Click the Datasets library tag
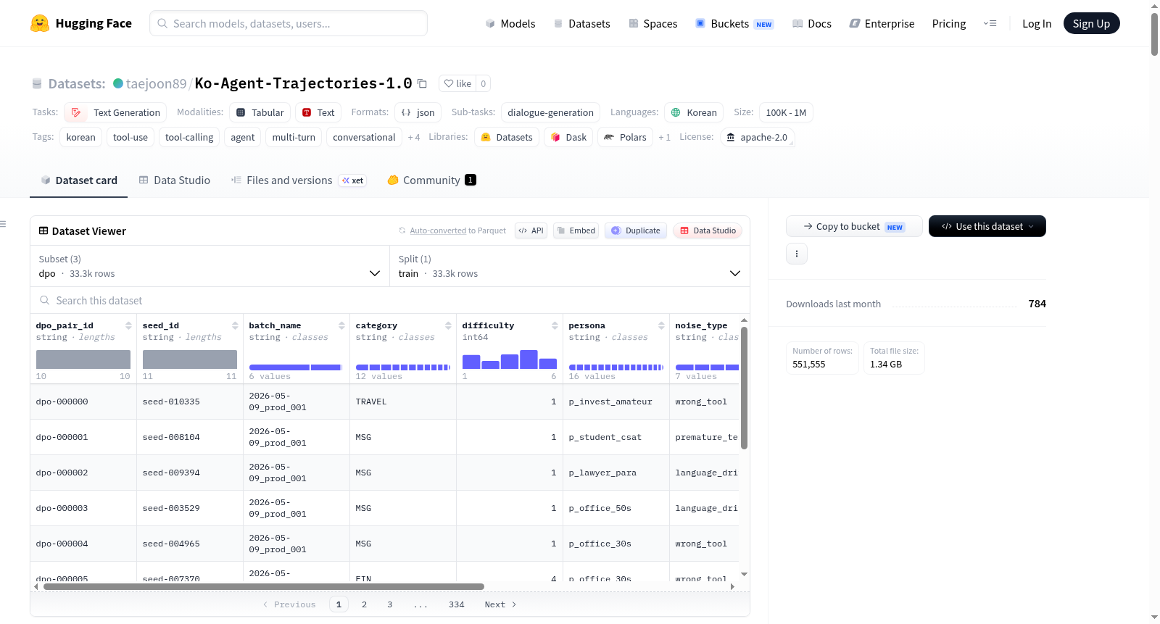The width and height of the screenshot is (1160, 624). [507, 137]
